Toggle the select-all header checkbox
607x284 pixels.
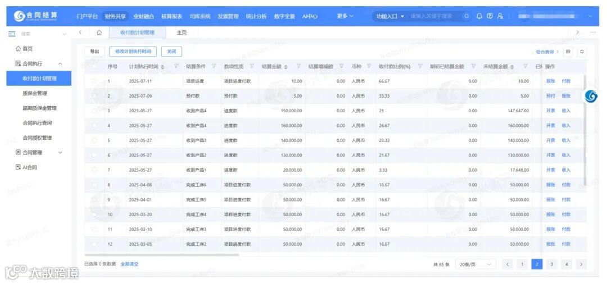(94, 66)
